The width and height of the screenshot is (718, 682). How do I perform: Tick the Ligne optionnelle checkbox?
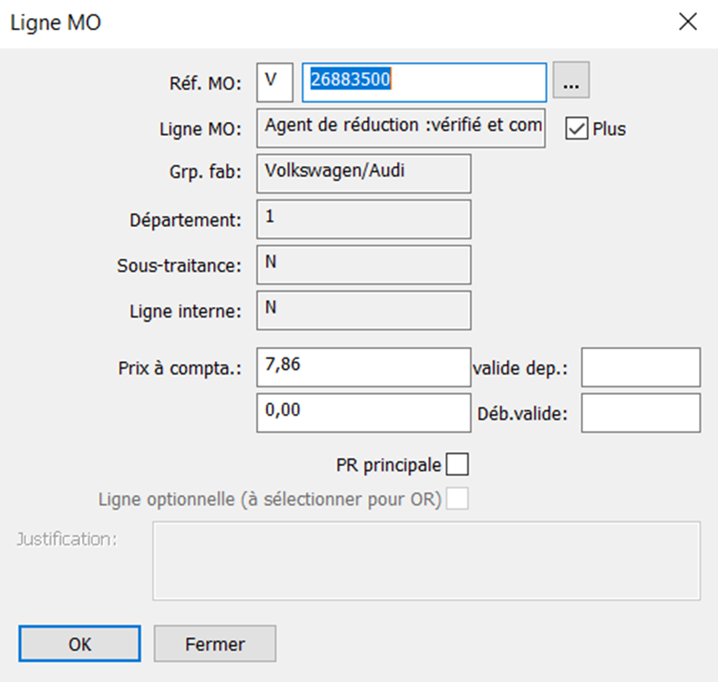pyautogui.click(x=457, y=499)
